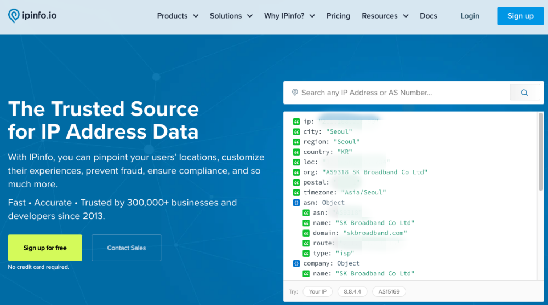548x305 pixels.
Task: Click the magnifier search button
Action: [x=524, y=93]
